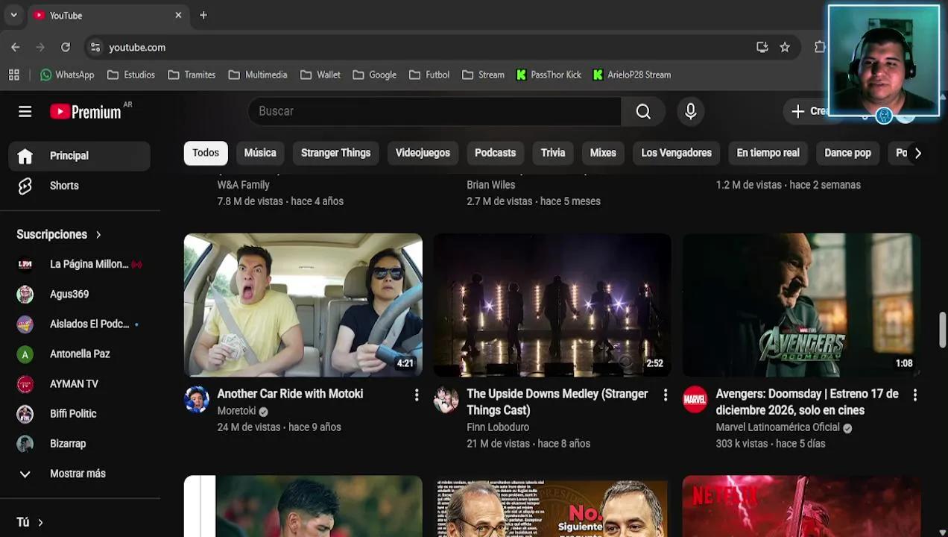Open a new browser tab
Screen dimensions: 948x537
pos(203,15)
